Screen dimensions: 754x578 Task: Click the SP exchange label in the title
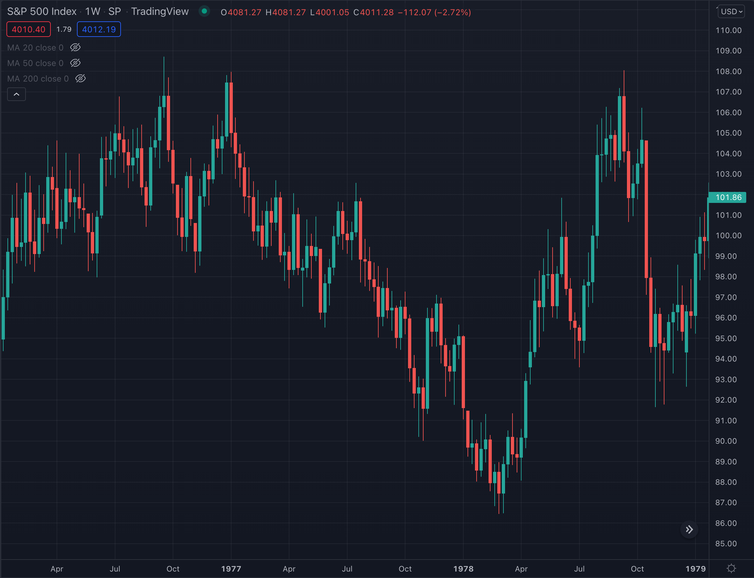click(114, 12)
